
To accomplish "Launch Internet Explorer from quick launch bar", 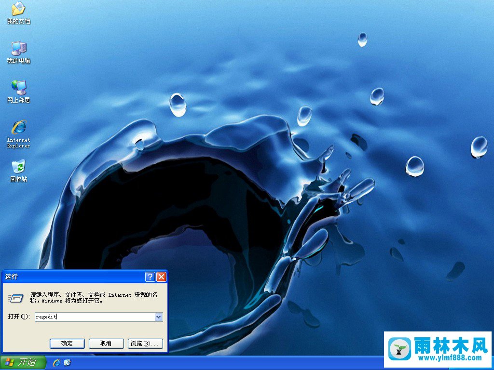I will pos(56,362).
